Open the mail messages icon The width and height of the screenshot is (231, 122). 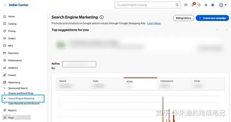(186, 5)
